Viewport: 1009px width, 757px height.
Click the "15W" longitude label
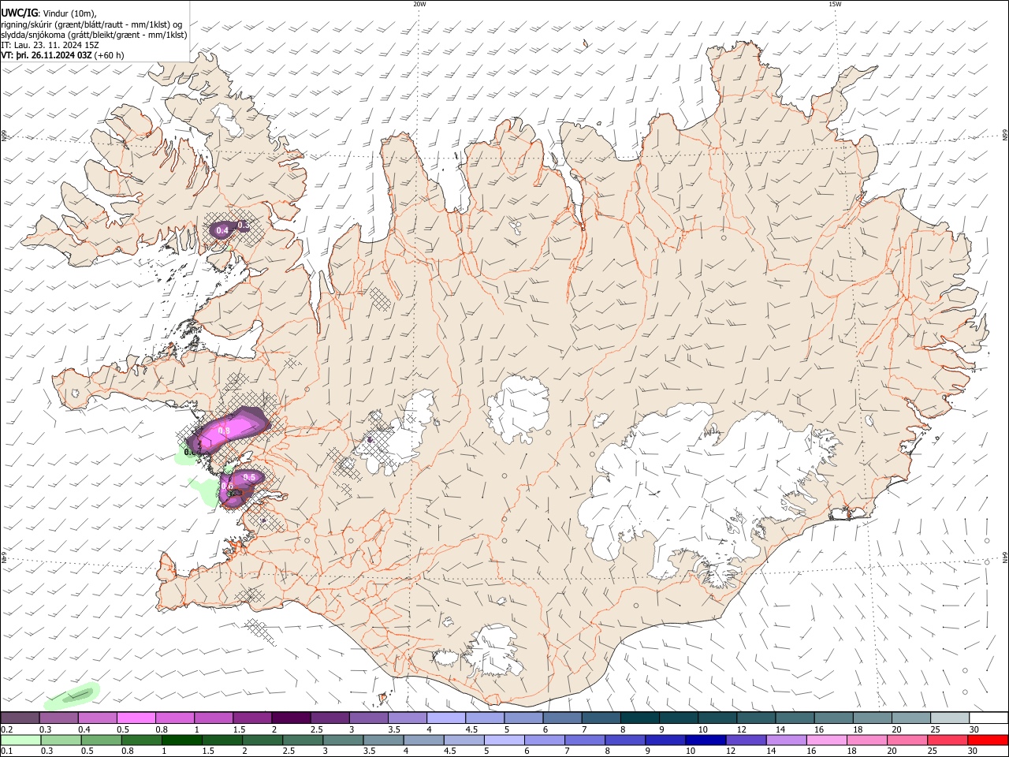tap(835, 4)
